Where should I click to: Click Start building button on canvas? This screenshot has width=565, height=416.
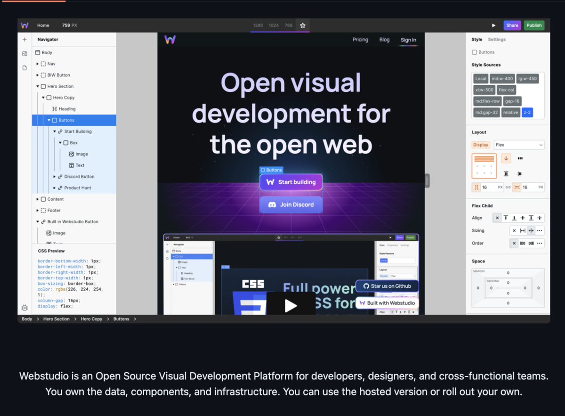pyautogui.click(x=291, y=182)
